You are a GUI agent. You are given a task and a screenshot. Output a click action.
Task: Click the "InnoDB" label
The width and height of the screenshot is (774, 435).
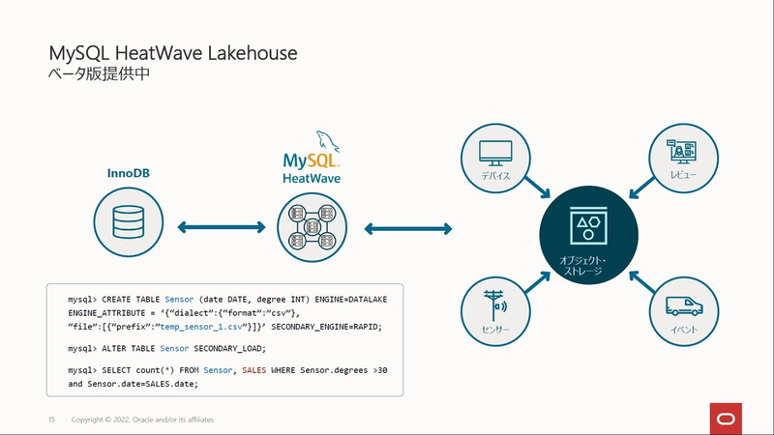129,173
